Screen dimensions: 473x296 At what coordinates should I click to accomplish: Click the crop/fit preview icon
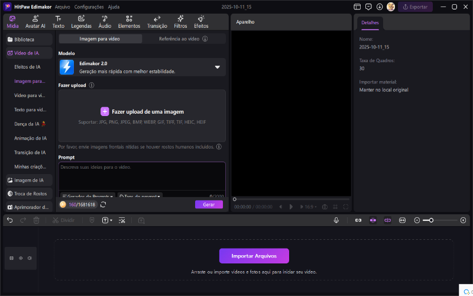(335, 207)
